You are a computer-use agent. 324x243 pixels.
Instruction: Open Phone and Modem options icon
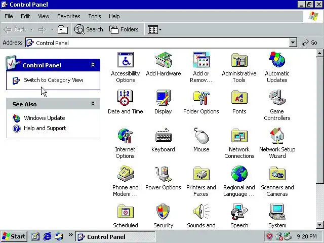[x=126, y=174]
